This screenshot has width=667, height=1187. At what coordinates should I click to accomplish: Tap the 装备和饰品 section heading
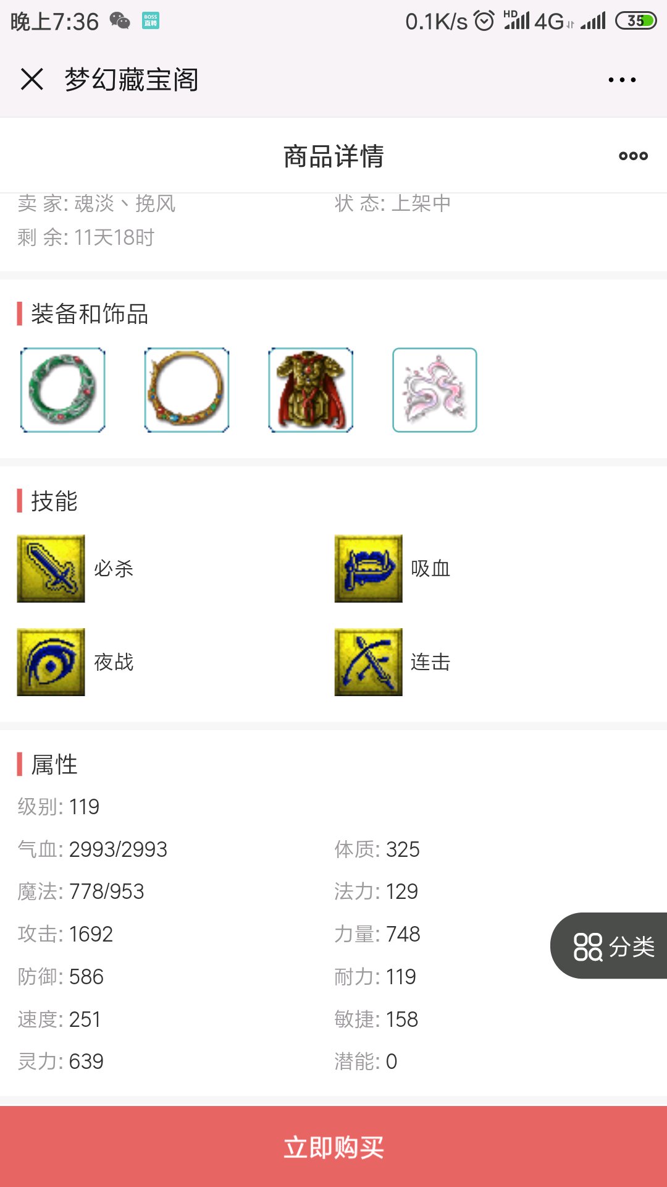pos(90,314)
